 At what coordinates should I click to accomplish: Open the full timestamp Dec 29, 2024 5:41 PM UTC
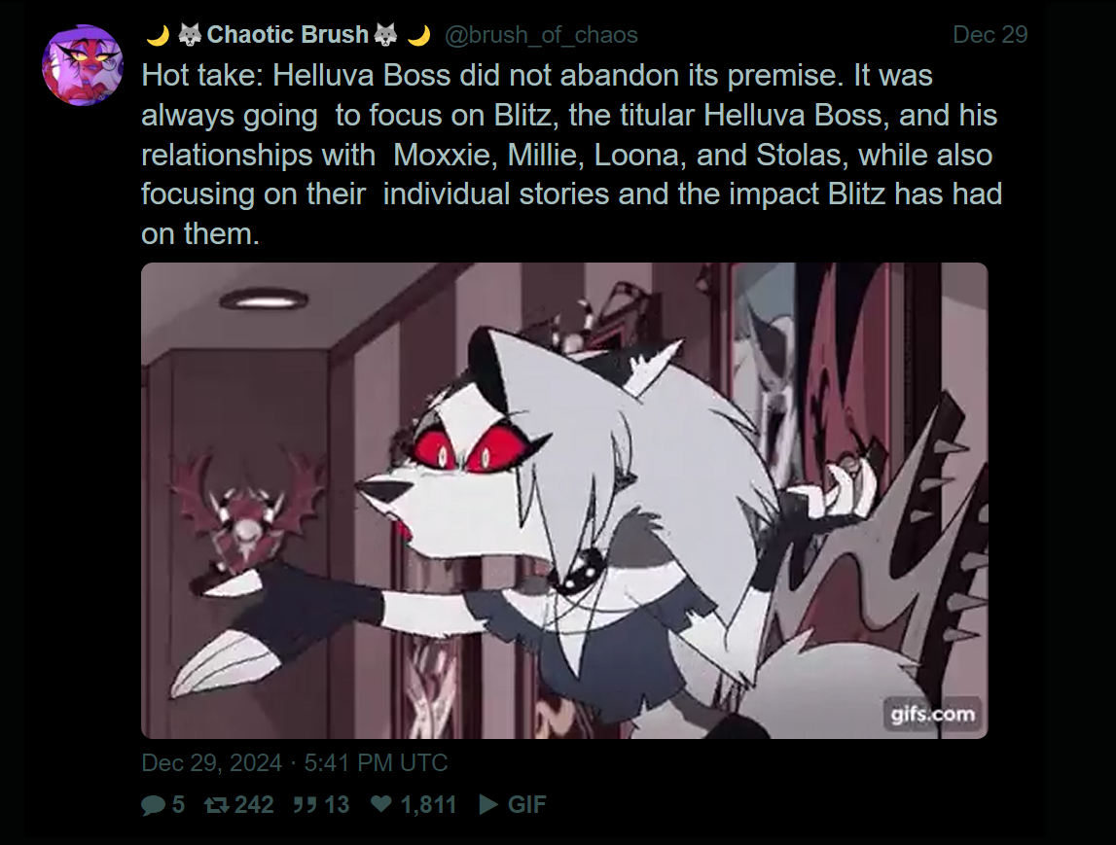click(x=295, y=763)
